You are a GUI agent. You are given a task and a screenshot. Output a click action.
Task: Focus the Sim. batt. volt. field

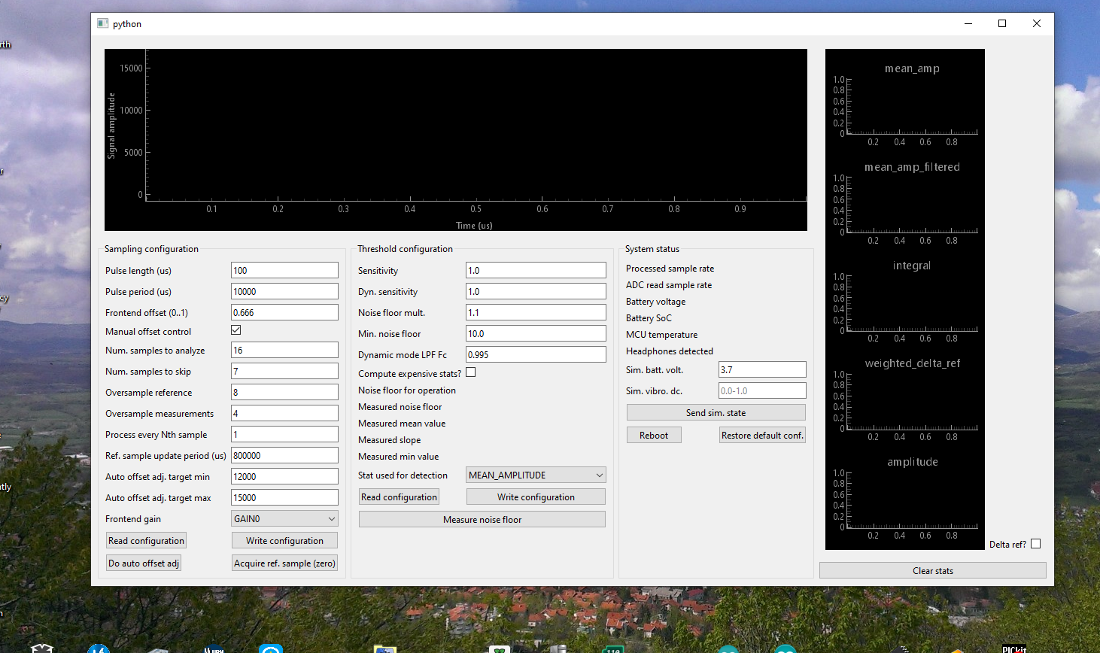pos(762,369)
